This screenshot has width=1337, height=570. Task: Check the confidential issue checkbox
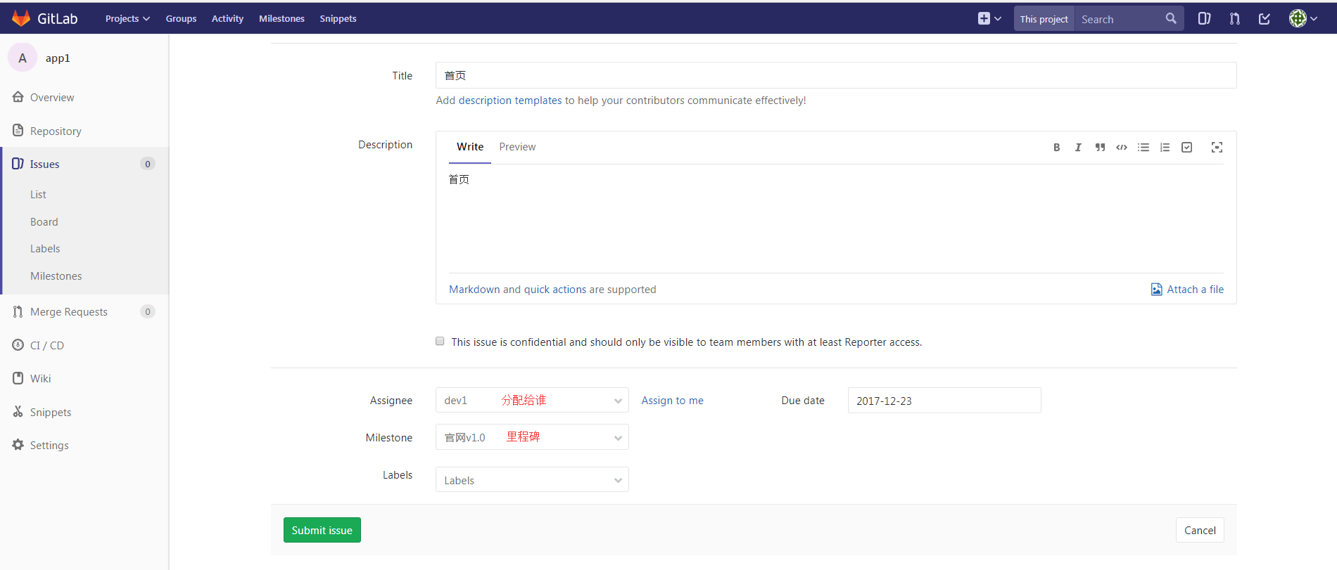coord(440,341)
